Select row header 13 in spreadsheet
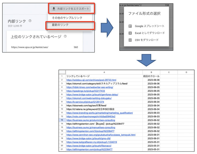This screenshot has height=154, width=197. (62, 120)
